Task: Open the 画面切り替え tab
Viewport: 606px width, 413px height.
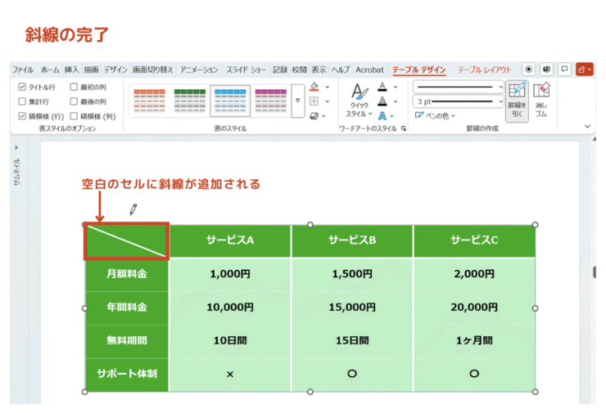Action: coord(152,70)
